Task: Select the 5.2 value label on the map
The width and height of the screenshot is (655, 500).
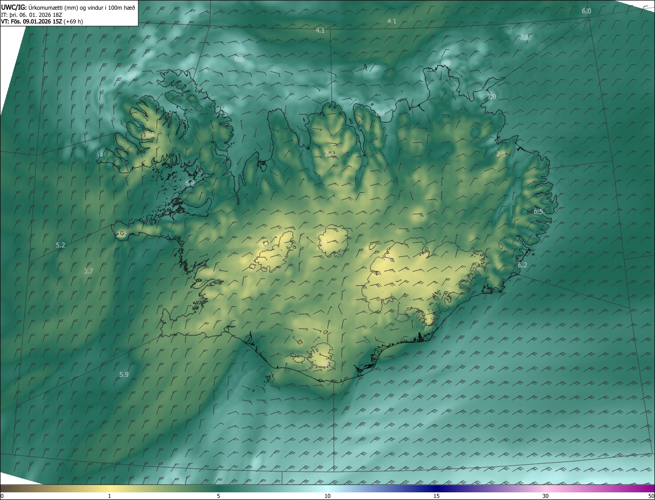Action: coord(60,245)
